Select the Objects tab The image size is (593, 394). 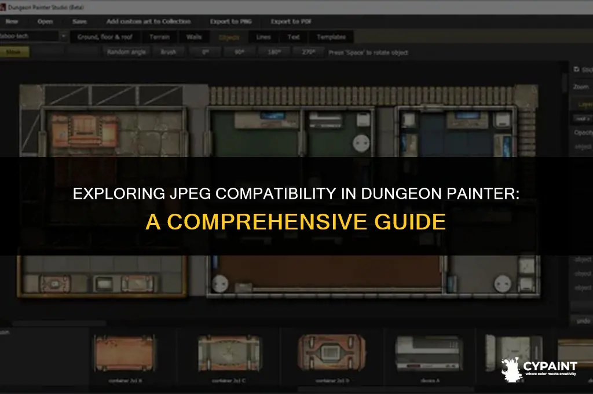point(229,37)
